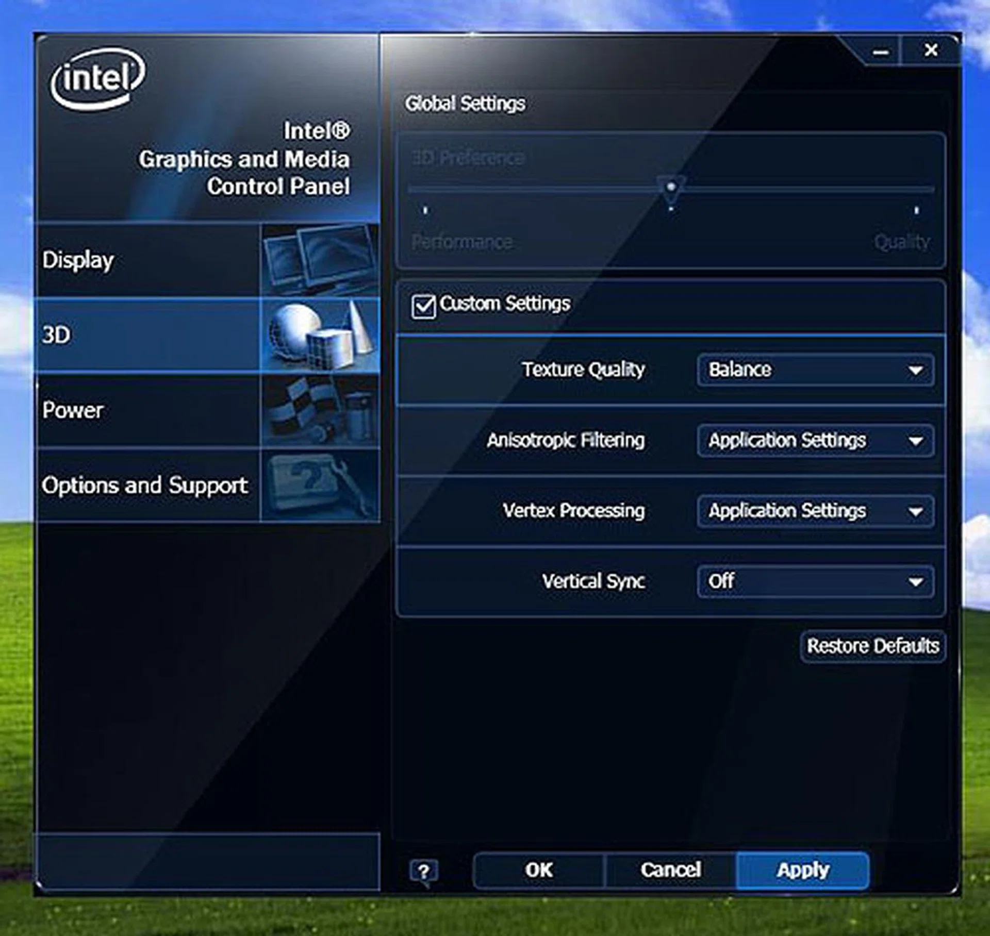Click the checkered flag Power icon
Screen dimensions: 990x936
coord(320,410)
